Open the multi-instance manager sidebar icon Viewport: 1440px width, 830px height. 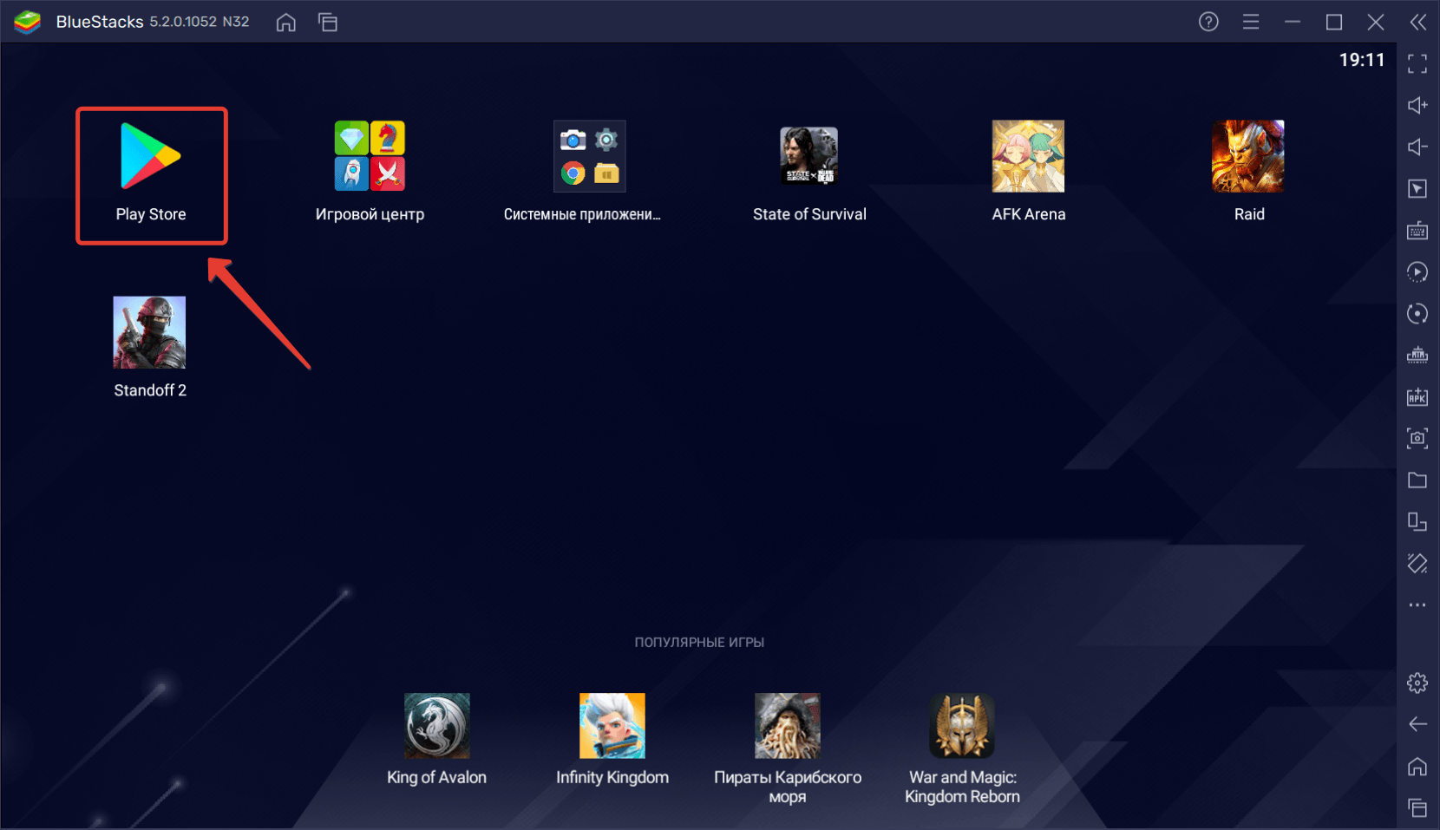point(1417,355)
